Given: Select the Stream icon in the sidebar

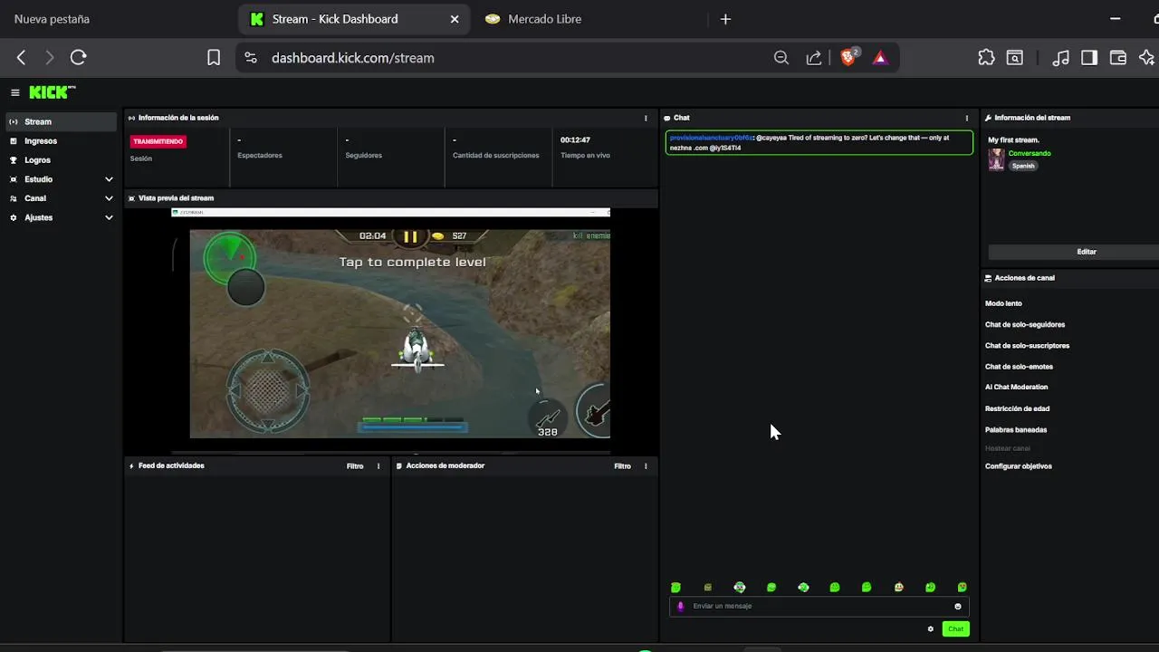Looking at the screenshot, I should [x=14, y=121].
